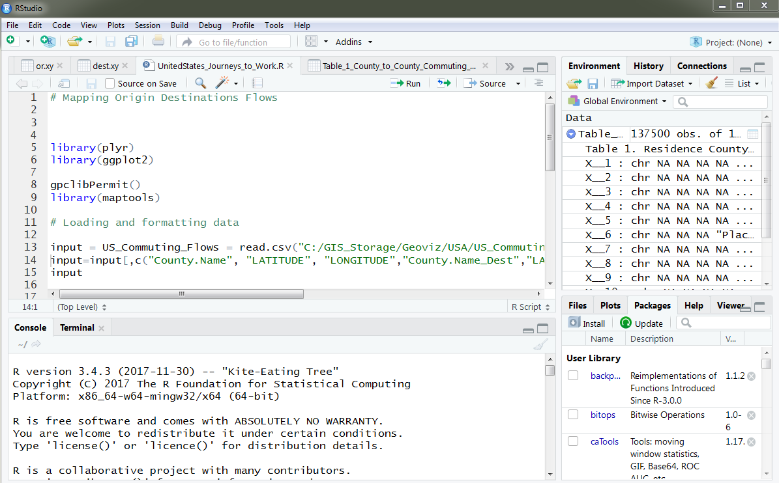This screenshot has width=779, height=483.
Task: Open the code tools magic wand
Action: (x=223, y=83)
